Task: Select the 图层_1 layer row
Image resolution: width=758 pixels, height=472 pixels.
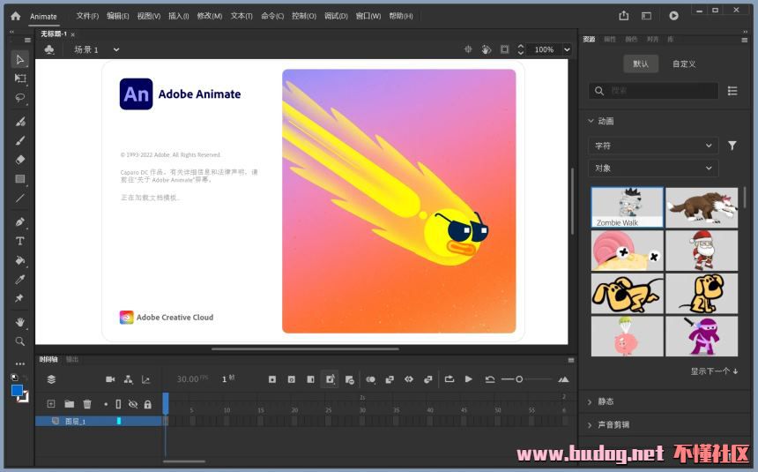Action: click(x=98, y=421)
